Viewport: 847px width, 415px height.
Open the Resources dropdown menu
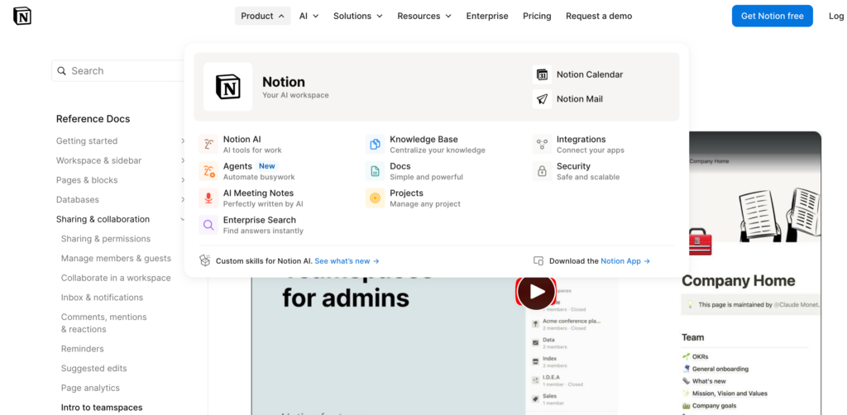click(x=423, y=16)
